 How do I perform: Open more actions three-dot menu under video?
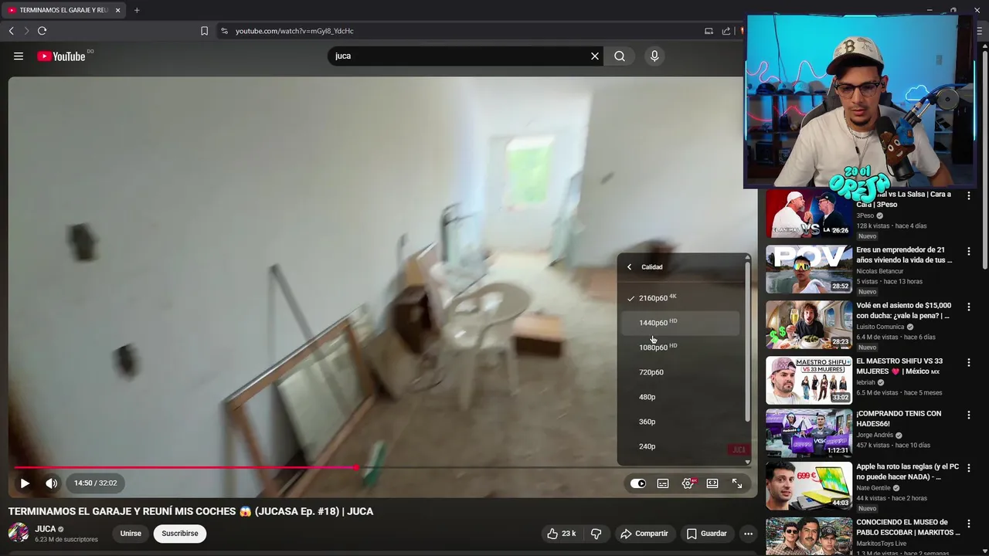tap(748, 534)
